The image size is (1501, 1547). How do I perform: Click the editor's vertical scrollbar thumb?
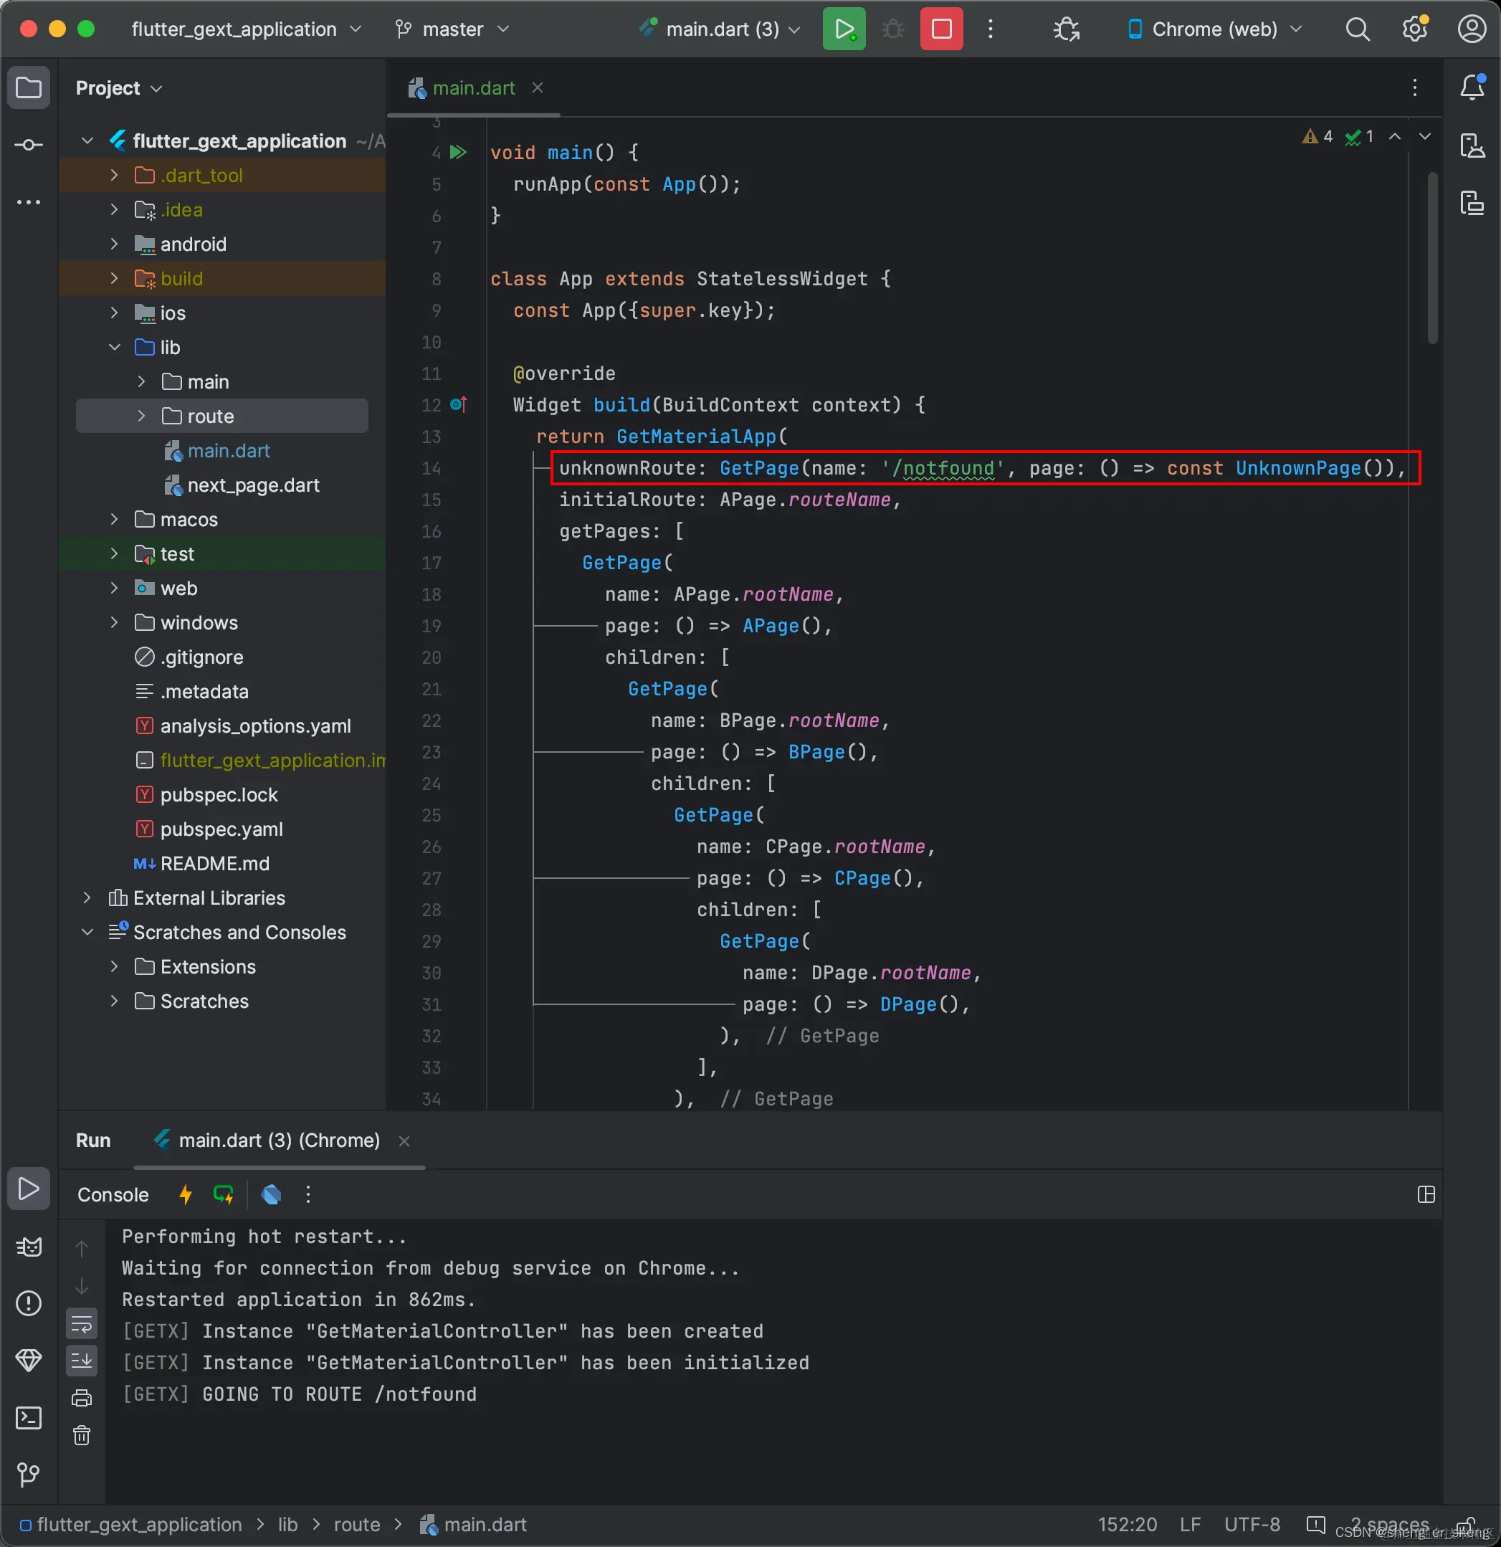point(1431,260)
